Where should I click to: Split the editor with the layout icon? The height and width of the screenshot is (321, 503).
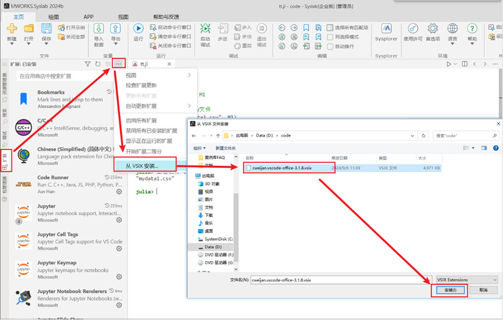465,64
